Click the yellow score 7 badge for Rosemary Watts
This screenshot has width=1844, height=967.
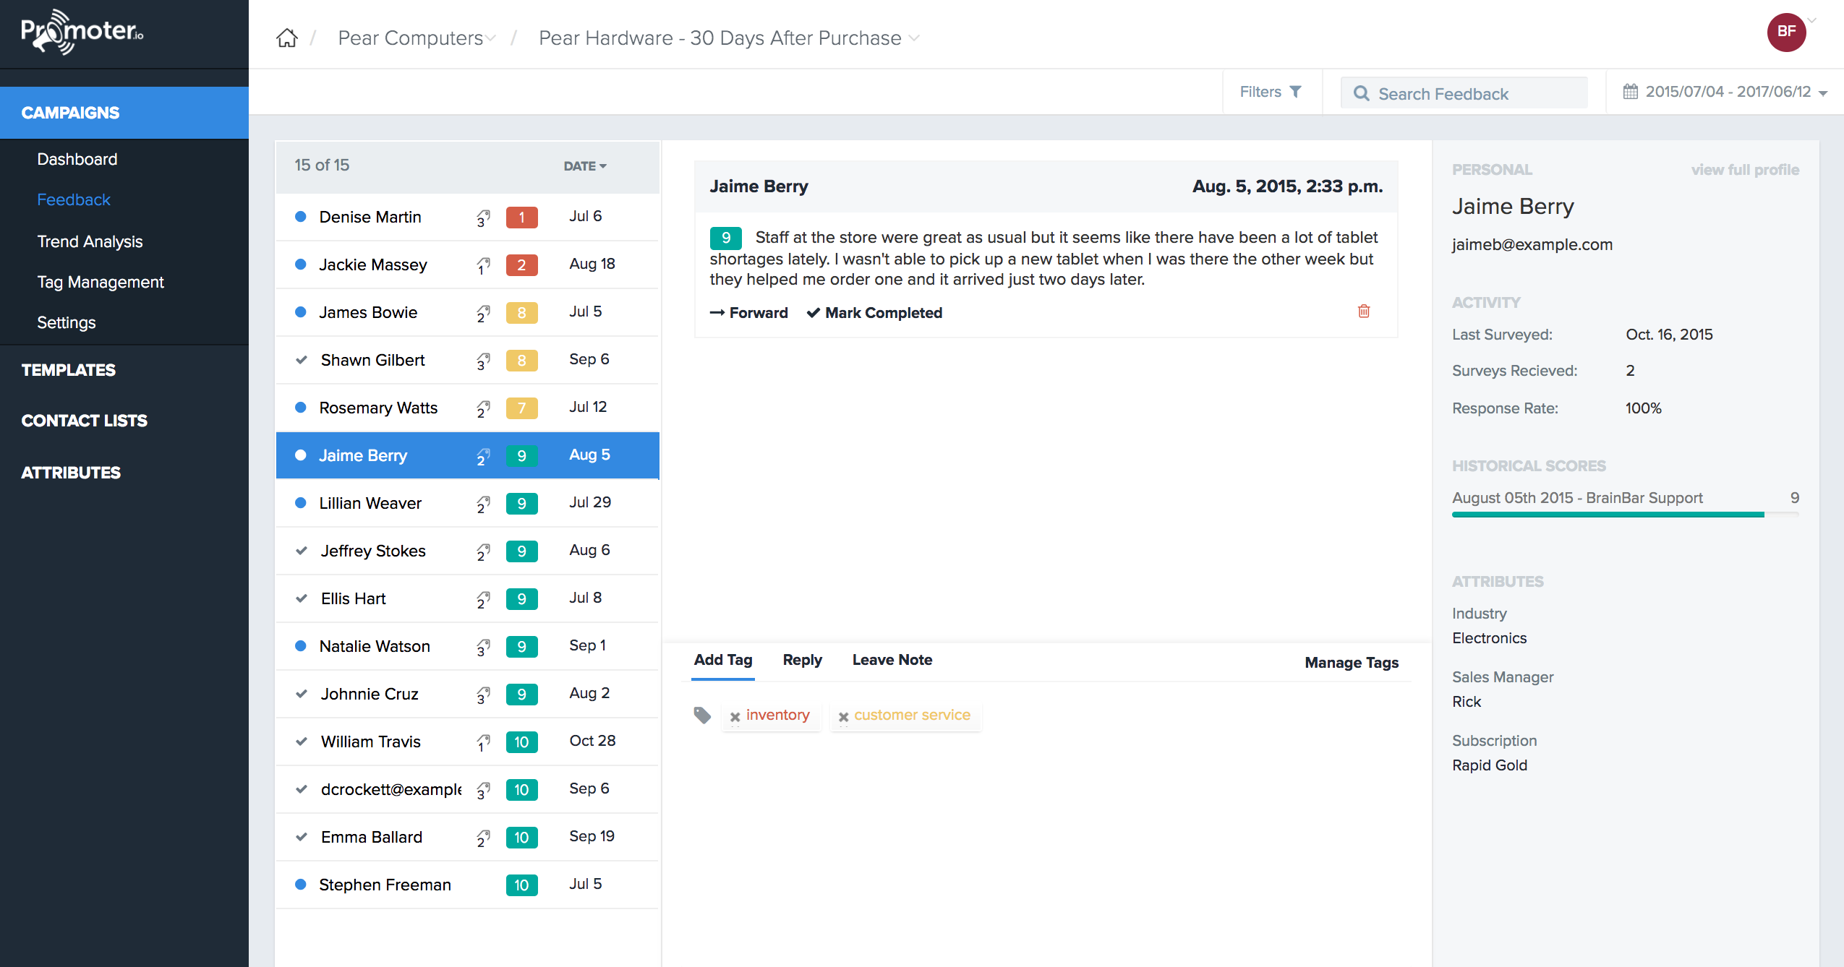[521, 408]
